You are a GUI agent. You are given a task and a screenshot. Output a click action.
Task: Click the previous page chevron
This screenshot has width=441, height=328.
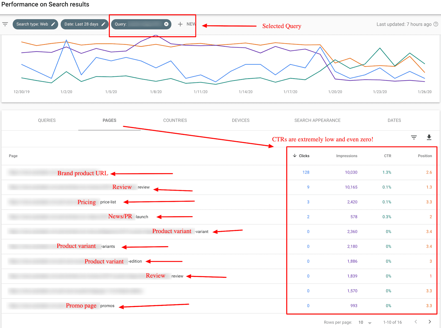point(415,322)
